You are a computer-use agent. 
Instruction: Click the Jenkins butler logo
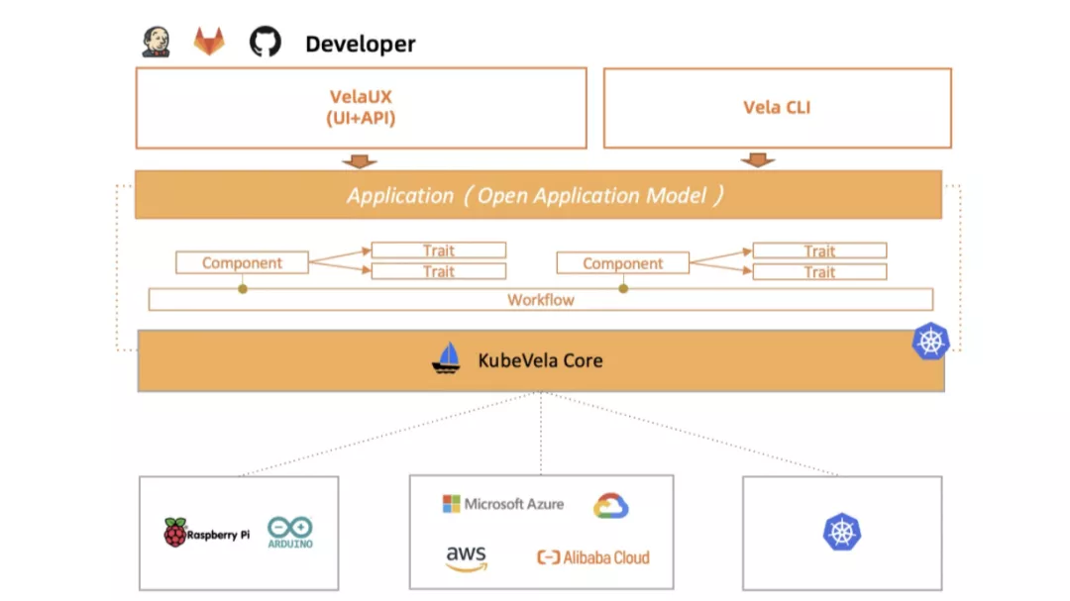[156, 43]
